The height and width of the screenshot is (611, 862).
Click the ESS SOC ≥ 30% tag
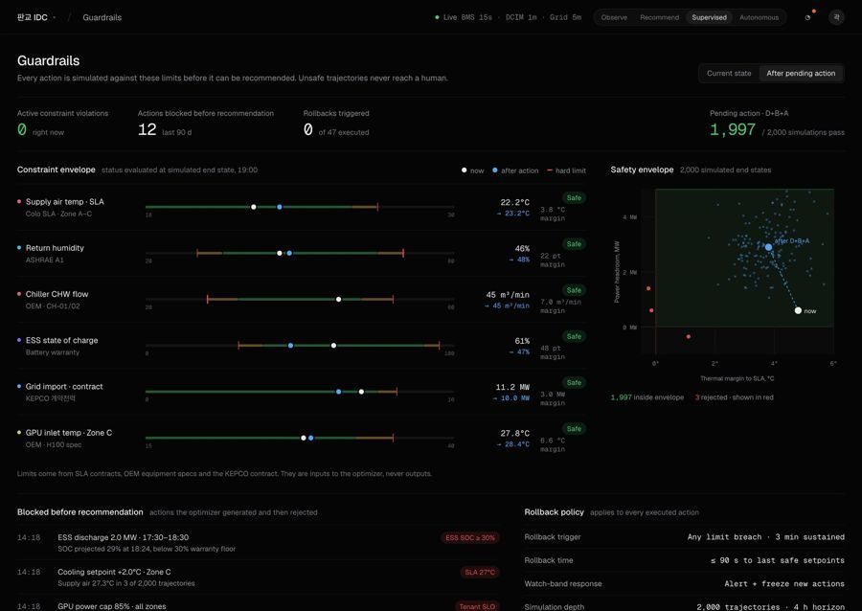coord(470,537)
